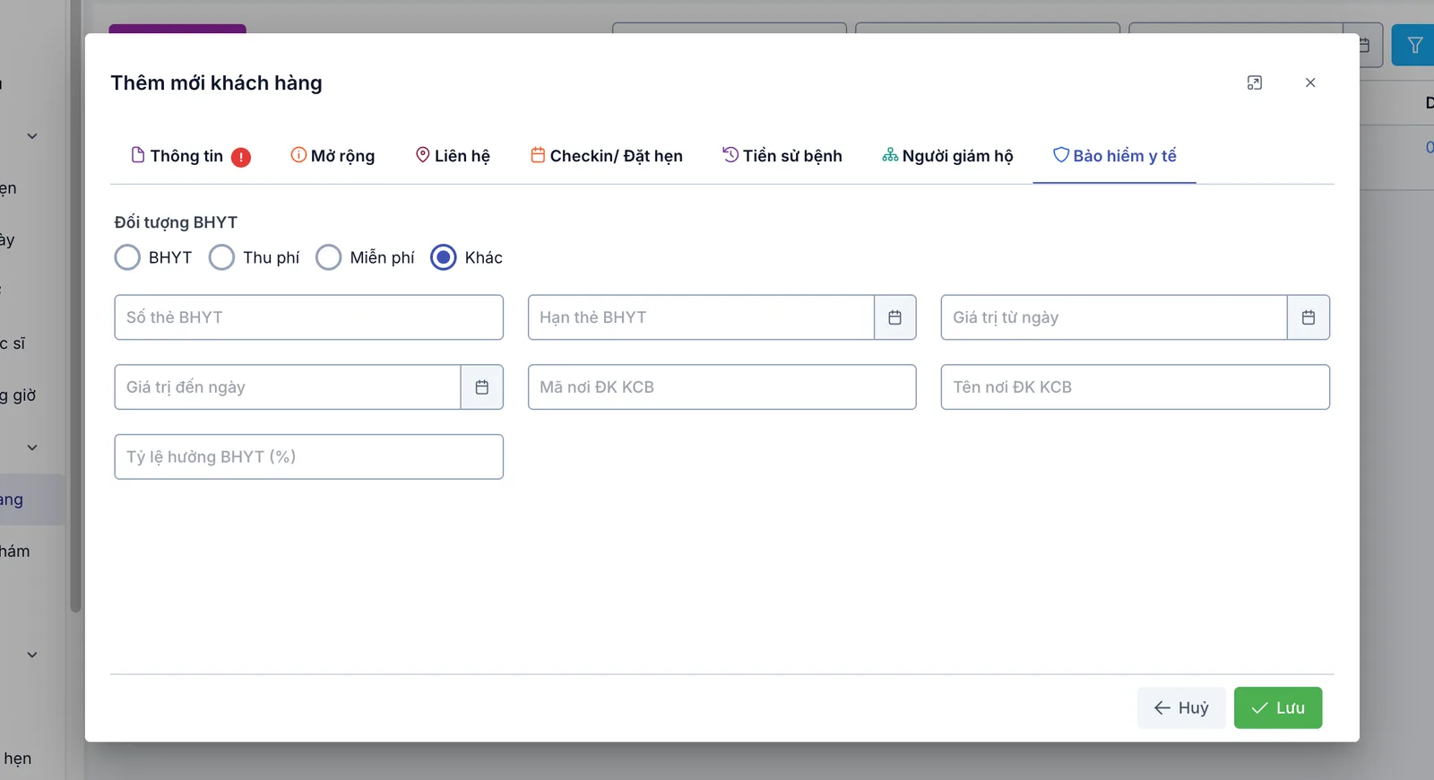Screen dimensions: 1434x780
Task: Select the BHYT radio option
Action: tap(127, 257)
